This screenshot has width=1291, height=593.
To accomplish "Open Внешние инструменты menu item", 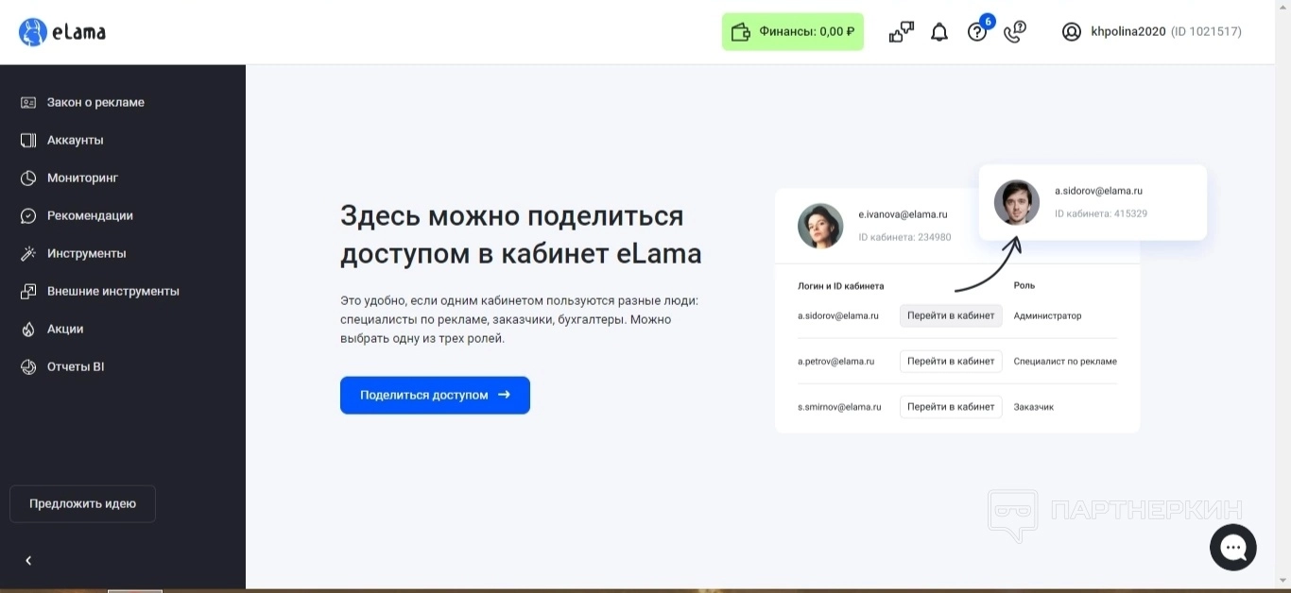I will 113,291.
